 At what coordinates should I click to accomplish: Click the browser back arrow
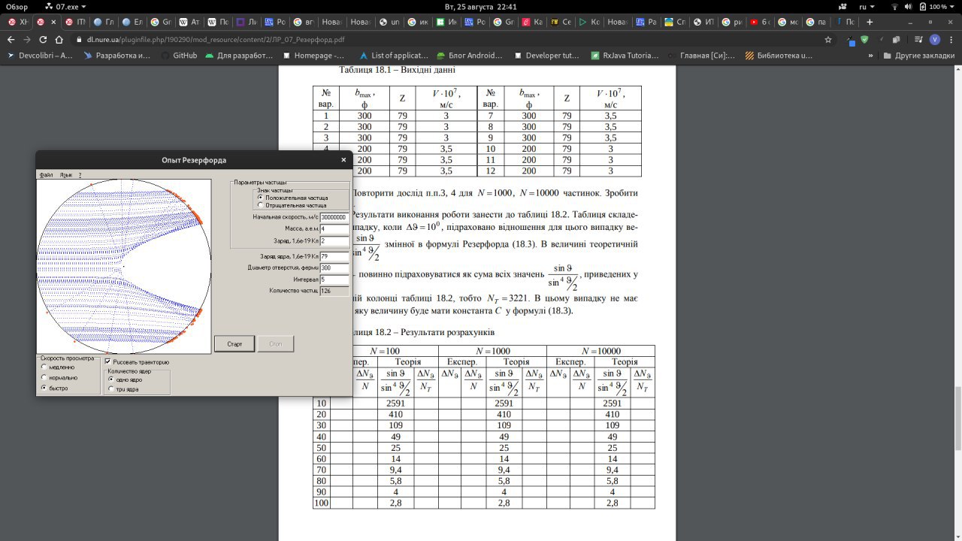click(x=11, y=39)
